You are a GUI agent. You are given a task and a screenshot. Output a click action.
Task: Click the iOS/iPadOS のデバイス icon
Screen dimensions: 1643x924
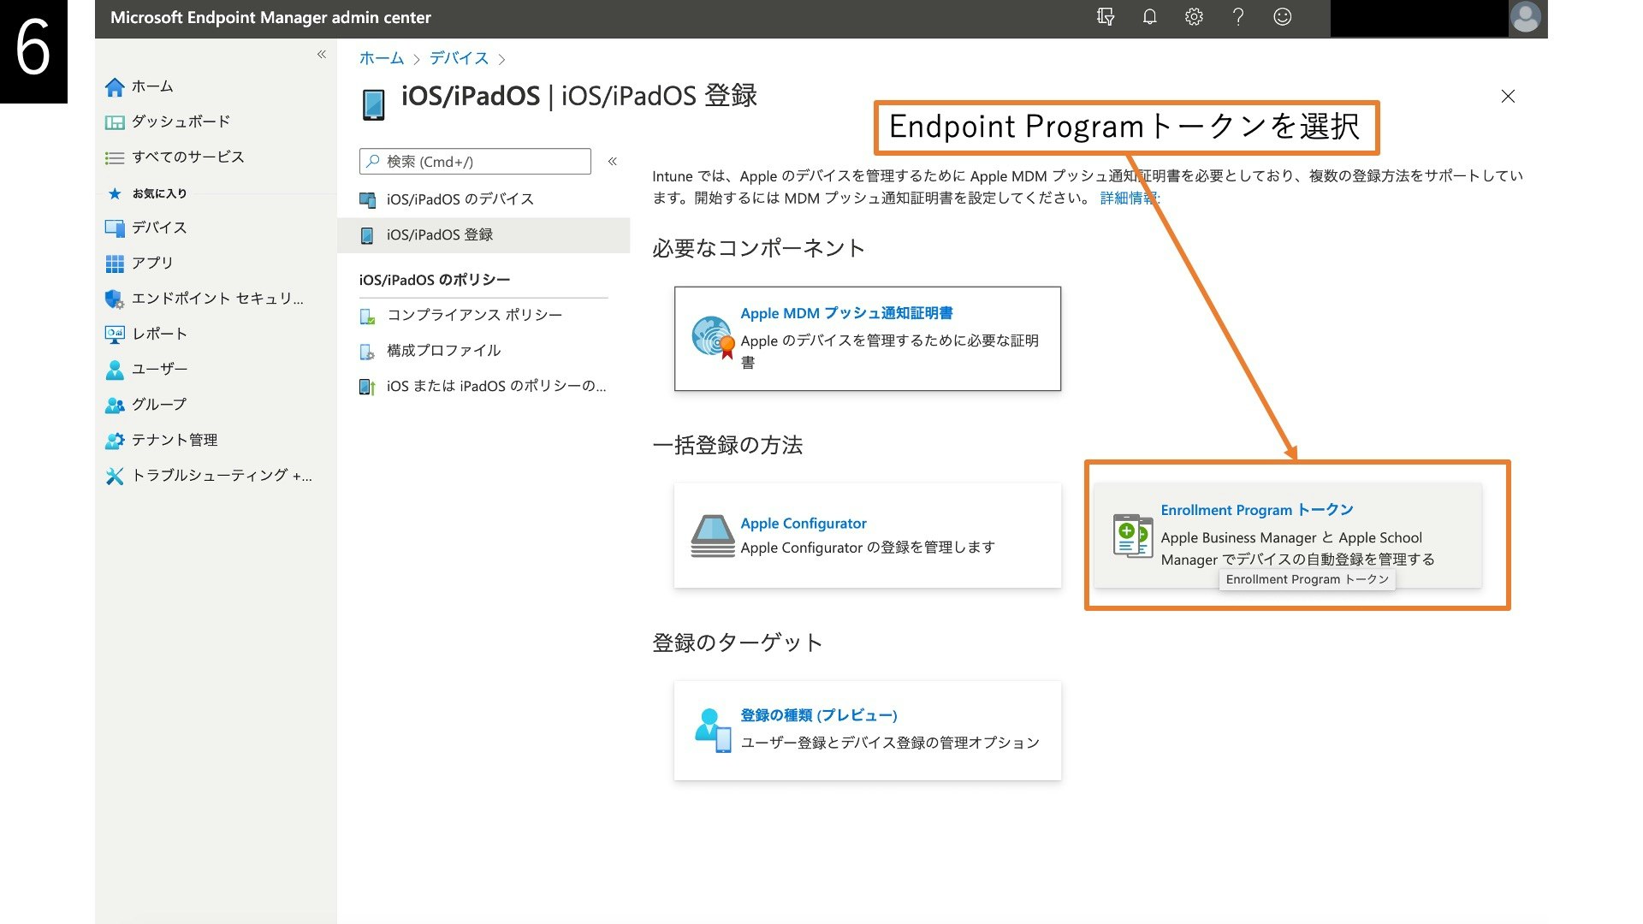(x=367, y=200)
